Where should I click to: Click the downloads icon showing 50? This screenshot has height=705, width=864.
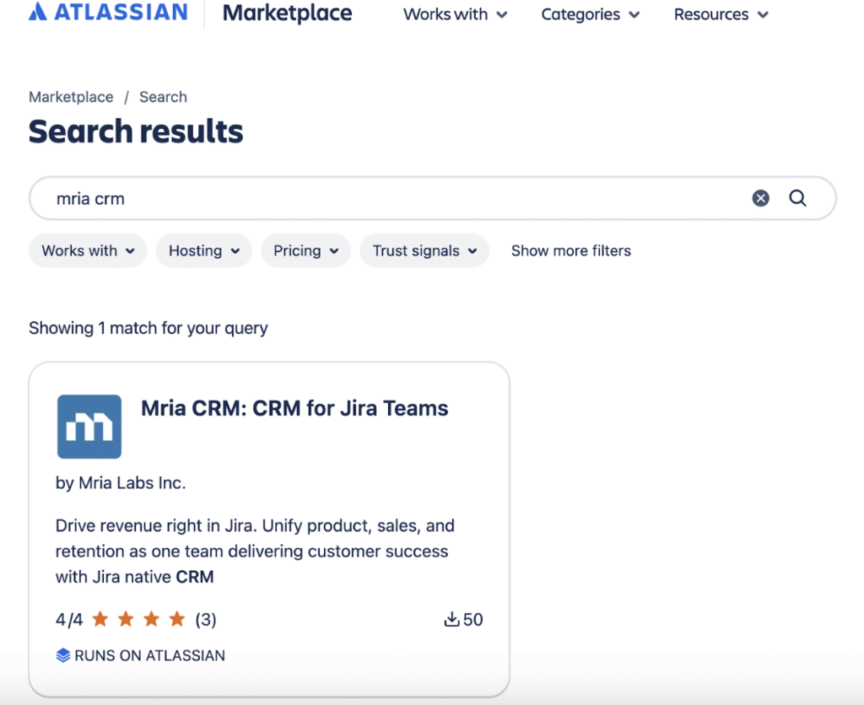452,619
